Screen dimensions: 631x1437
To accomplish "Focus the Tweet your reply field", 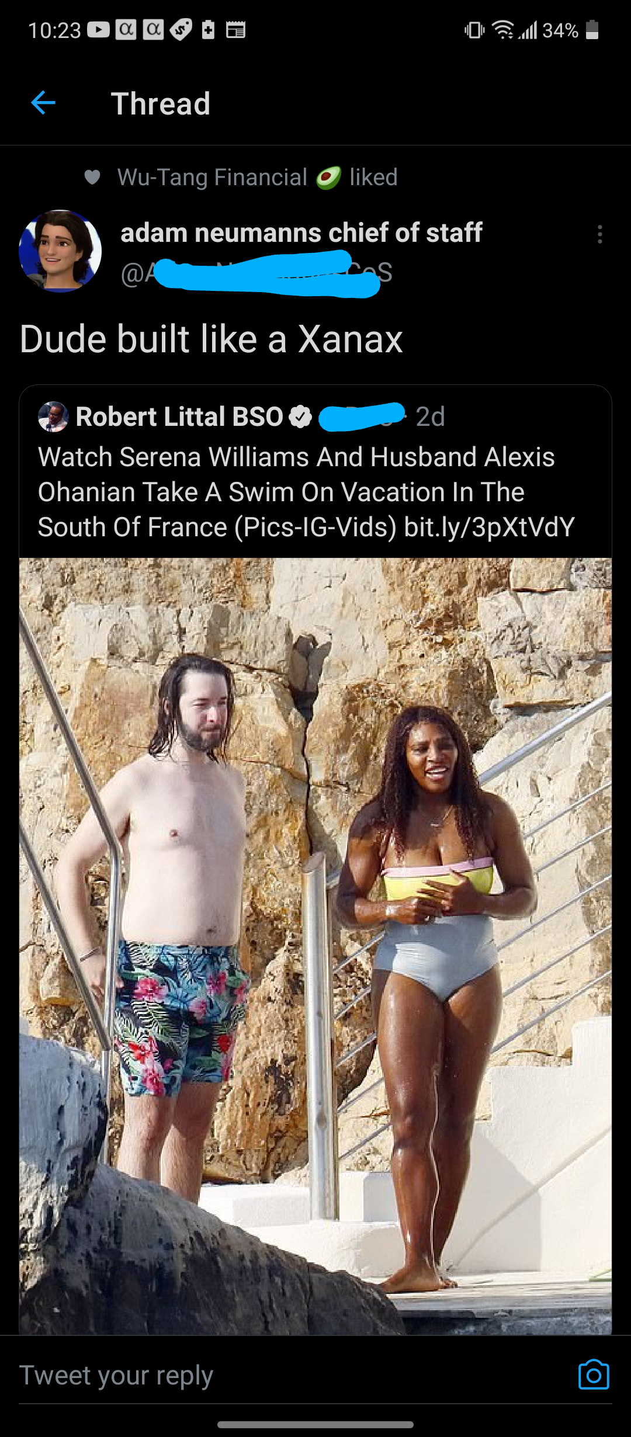I will [x=292, y=1374].
